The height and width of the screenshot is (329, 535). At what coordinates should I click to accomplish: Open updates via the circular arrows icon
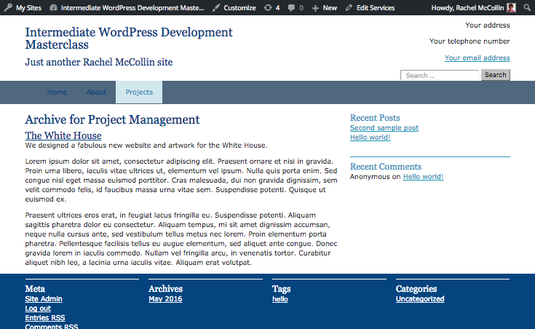[268, 7]
